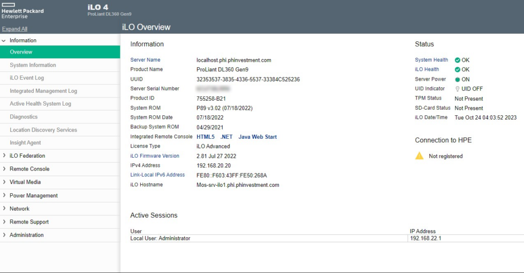
Task: Click the SD-Card Status Not Present value
Action: (x=469, y=108)
